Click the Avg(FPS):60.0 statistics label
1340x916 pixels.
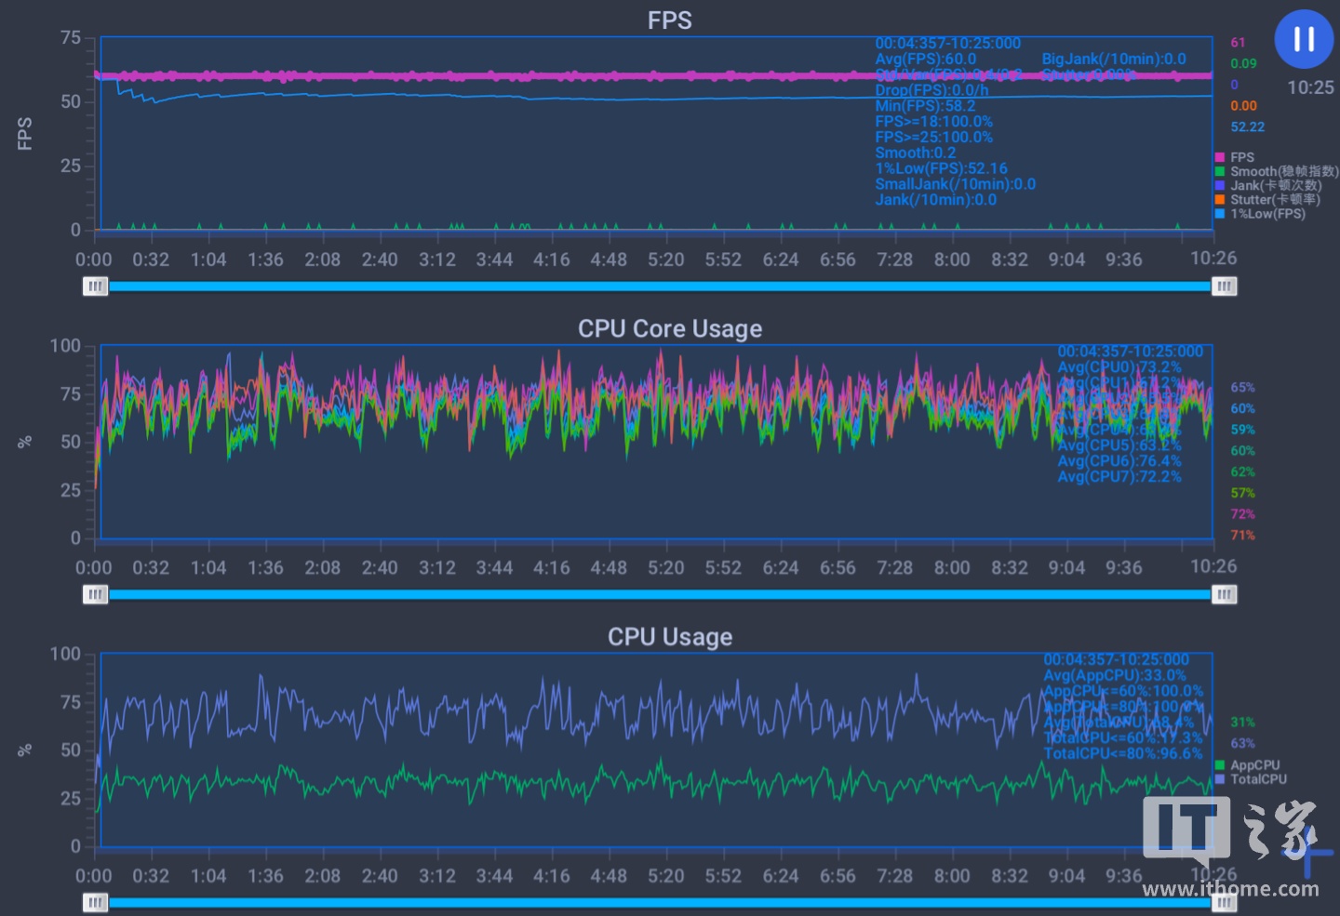pyautogui.click(x=925, y=60)
